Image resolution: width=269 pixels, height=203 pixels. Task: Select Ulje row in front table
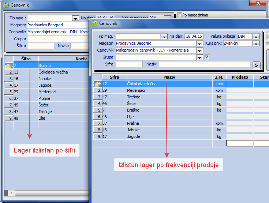click(x=181, y=117)
